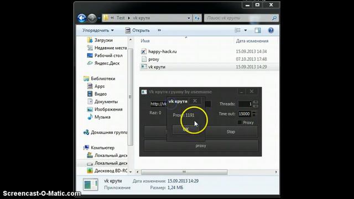
Task: Click the wide proxy button
Action: coord(201,146)
